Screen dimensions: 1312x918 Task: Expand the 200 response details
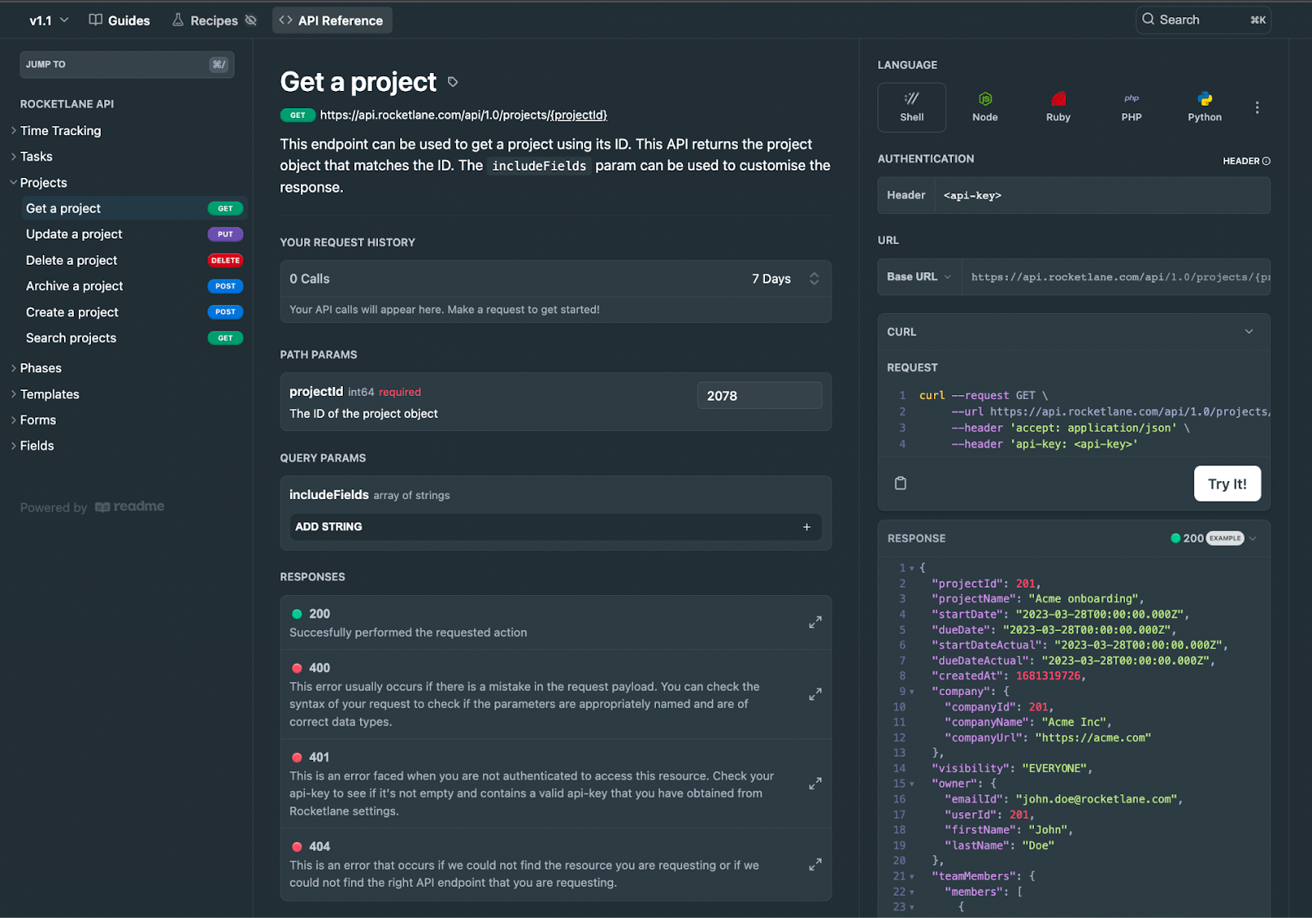(x=815, y=623)
